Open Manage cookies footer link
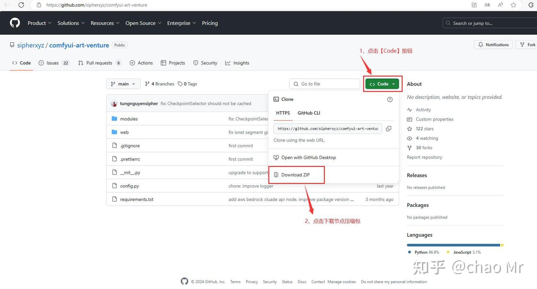The width and height of the screenshot is (537, 289). 342,282
